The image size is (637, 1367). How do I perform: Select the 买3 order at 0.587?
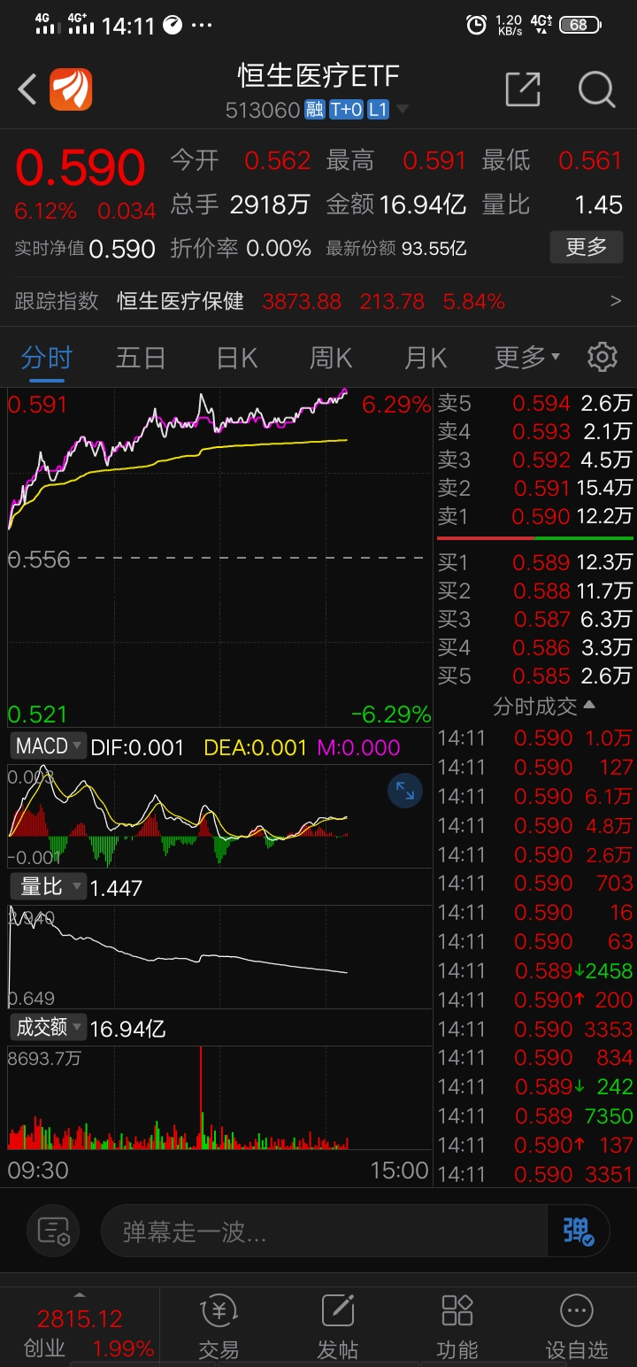point(535,618)
